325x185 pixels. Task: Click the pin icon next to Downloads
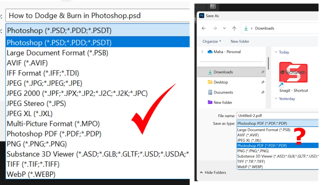263,72
